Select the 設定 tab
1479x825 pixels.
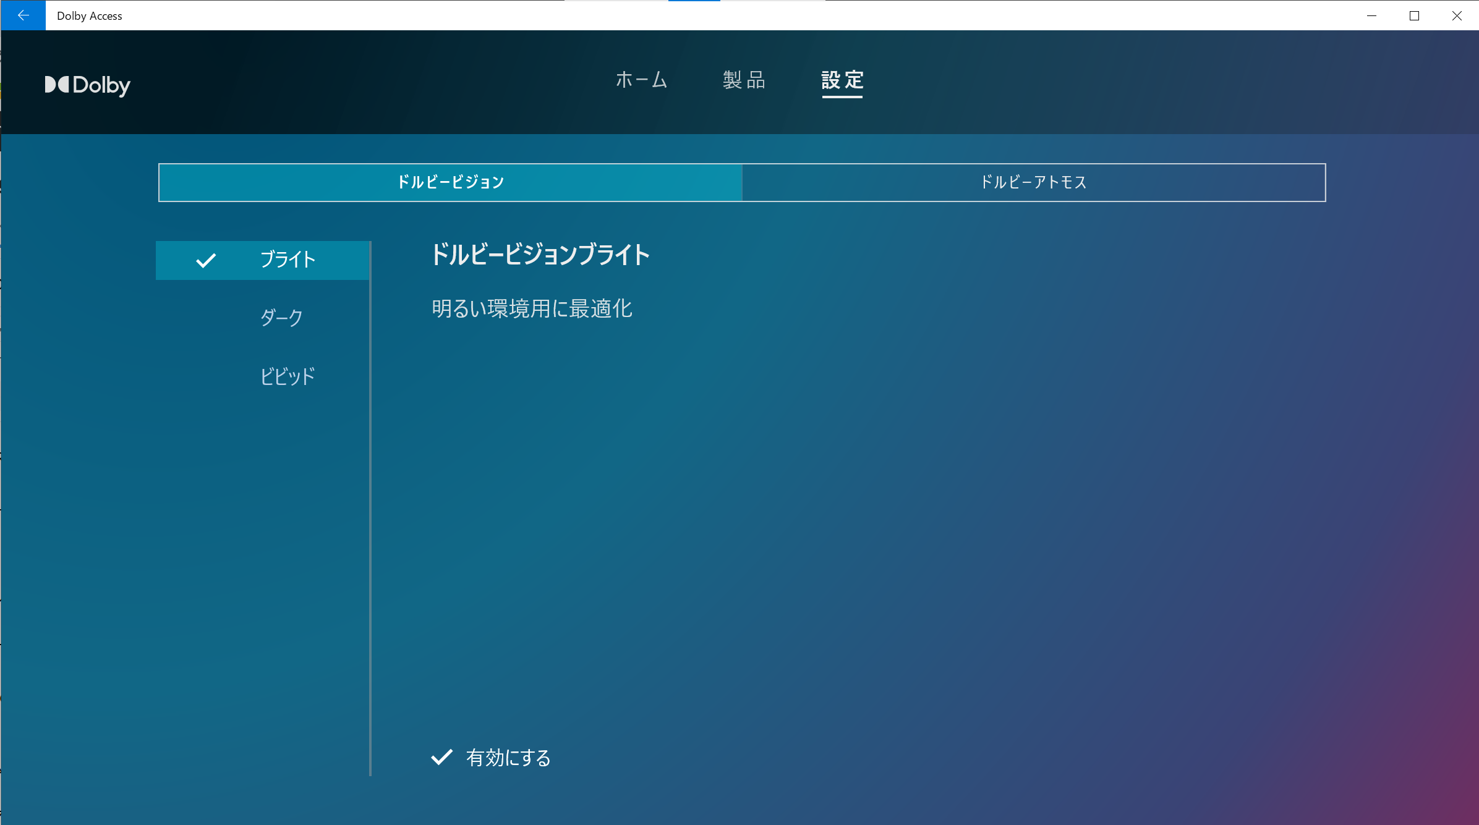[842, 80]
